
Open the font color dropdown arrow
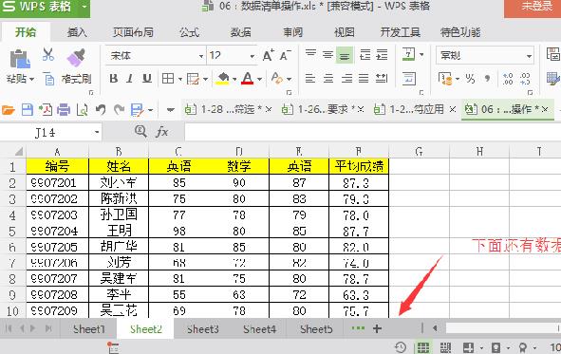pyautogui.click(x=259, y=79)
